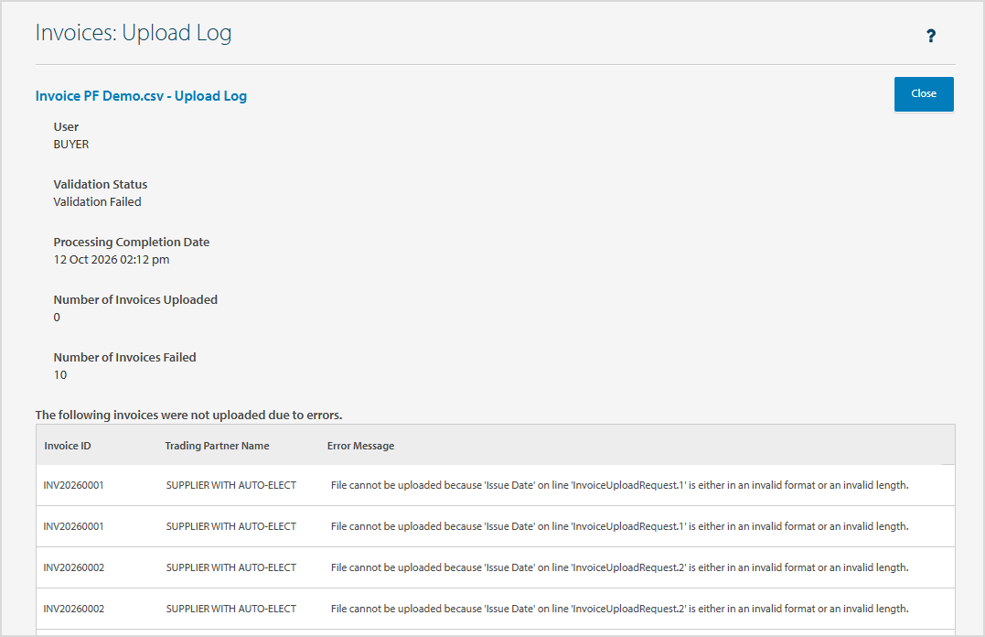Close the Upload Log page
This screenshot has width=985, height=637.
coord(924,93)
